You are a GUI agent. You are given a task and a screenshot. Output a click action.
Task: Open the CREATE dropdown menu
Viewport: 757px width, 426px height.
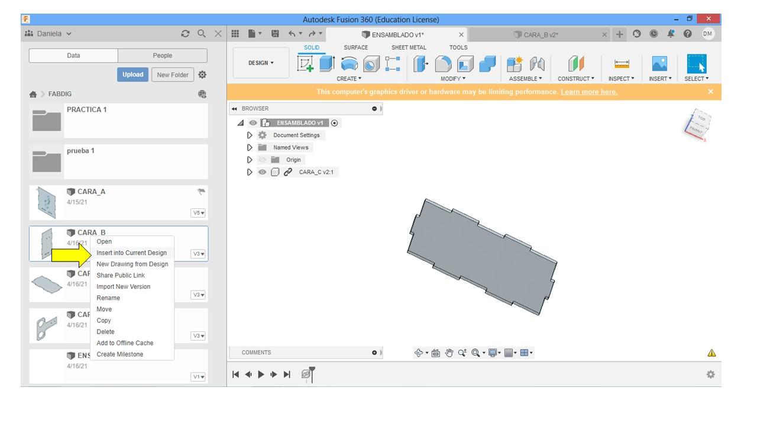coord(349,79)
